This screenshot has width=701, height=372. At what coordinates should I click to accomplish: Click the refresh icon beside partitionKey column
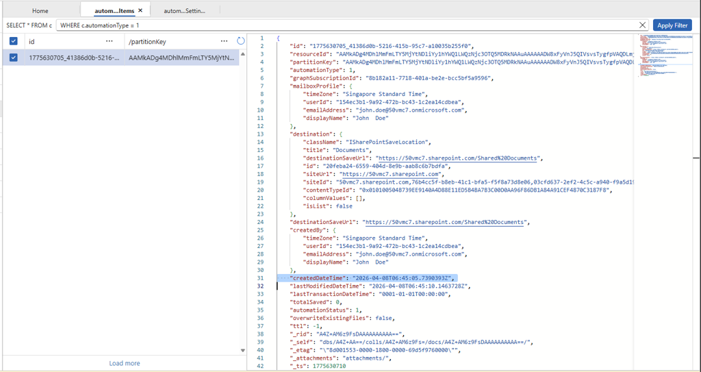[x=240, y=41]
